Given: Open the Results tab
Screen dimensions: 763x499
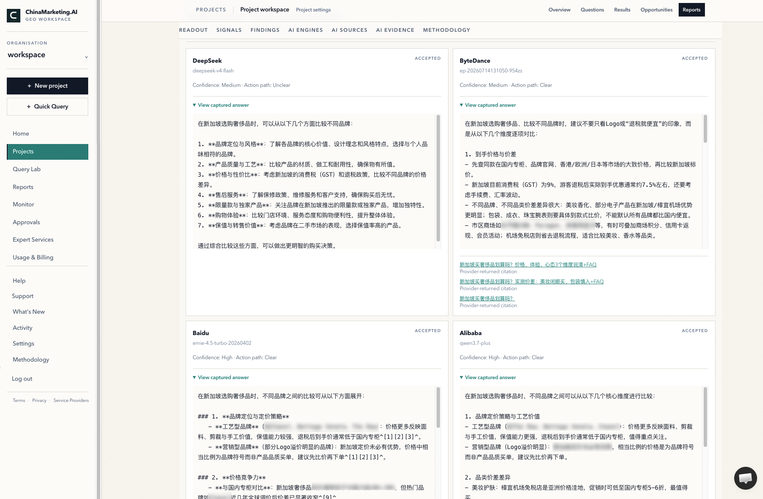Looking at the screenshot, I should click(622, 10).
